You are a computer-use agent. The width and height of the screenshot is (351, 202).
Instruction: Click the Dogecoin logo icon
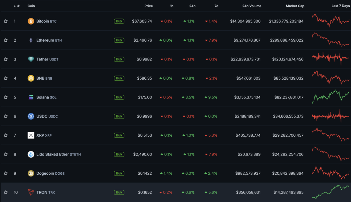tap(31, 173)
